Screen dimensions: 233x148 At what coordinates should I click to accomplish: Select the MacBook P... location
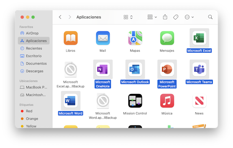[34, 87]
